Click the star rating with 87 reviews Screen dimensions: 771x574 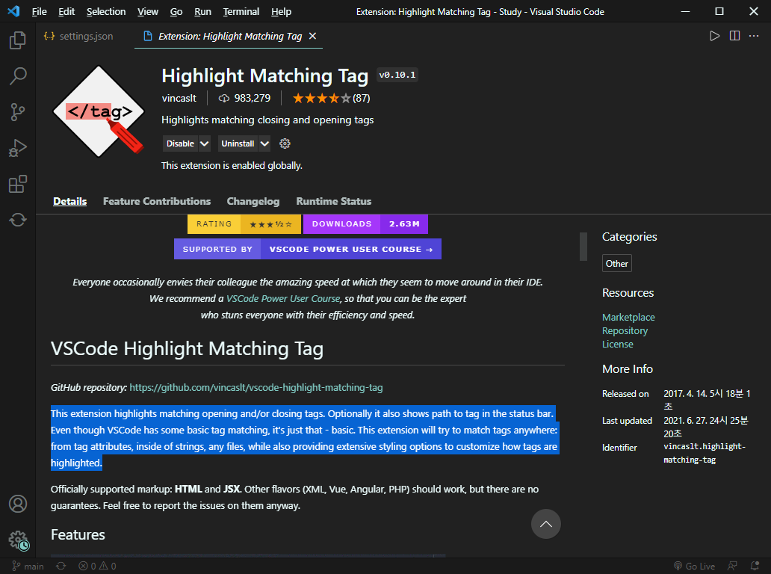click(x=332, y=99)
